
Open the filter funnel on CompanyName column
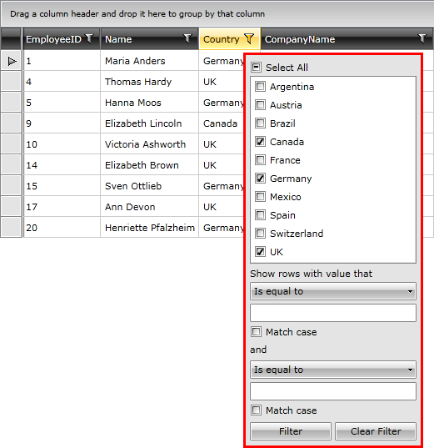pyautogui.click(x=422, y=39)
